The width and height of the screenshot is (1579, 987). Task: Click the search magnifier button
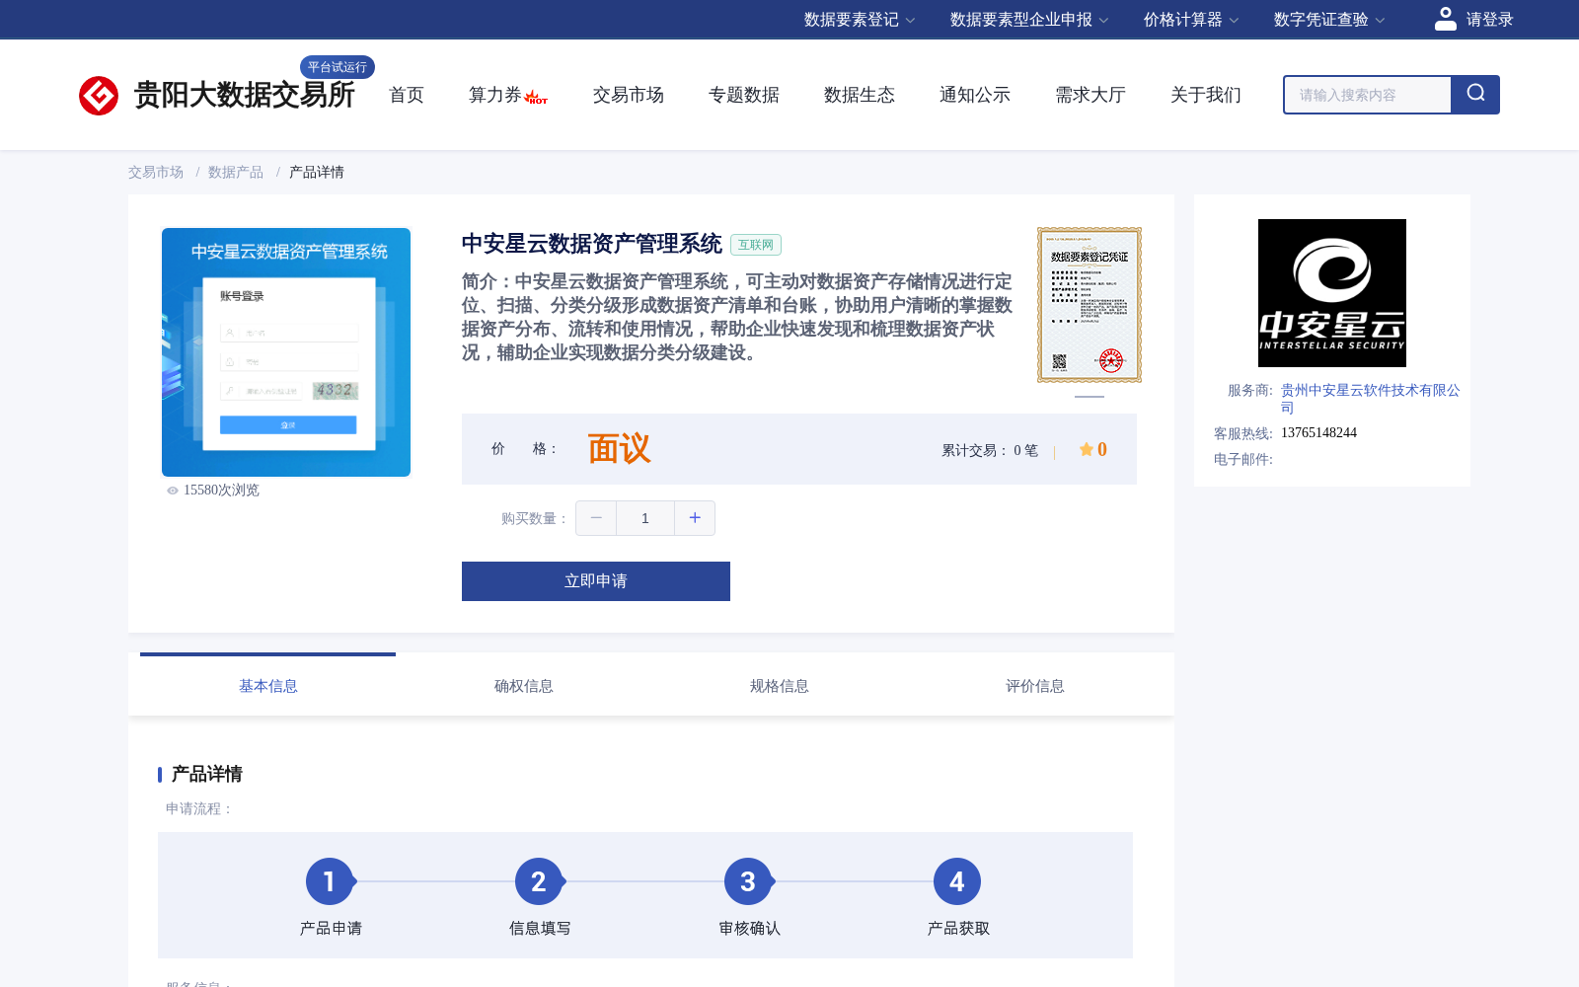[1475, 95]
